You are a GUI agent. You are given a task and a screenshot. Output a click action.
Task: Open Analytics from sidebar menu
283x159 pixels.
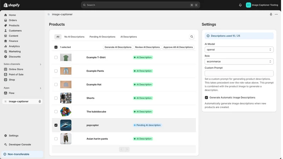click(14, 46)
